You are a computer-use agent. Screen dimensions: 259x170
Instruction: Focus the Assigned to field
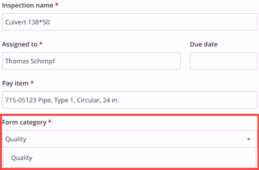click(91, 61)
